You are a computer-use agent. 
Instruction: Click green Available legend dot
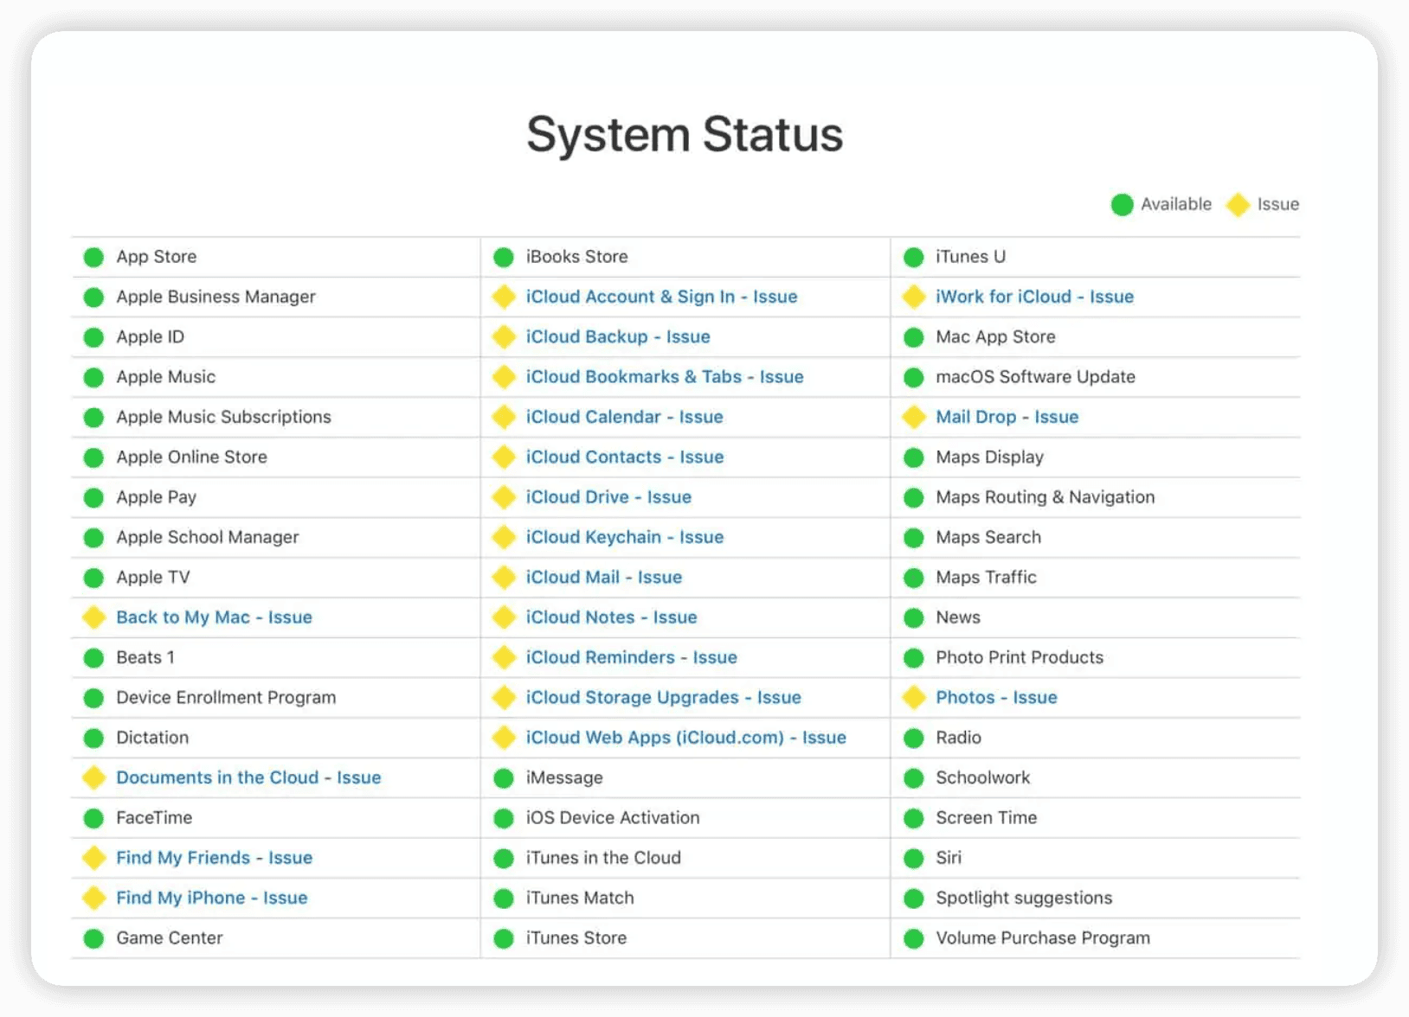[x=1123, y=205]
